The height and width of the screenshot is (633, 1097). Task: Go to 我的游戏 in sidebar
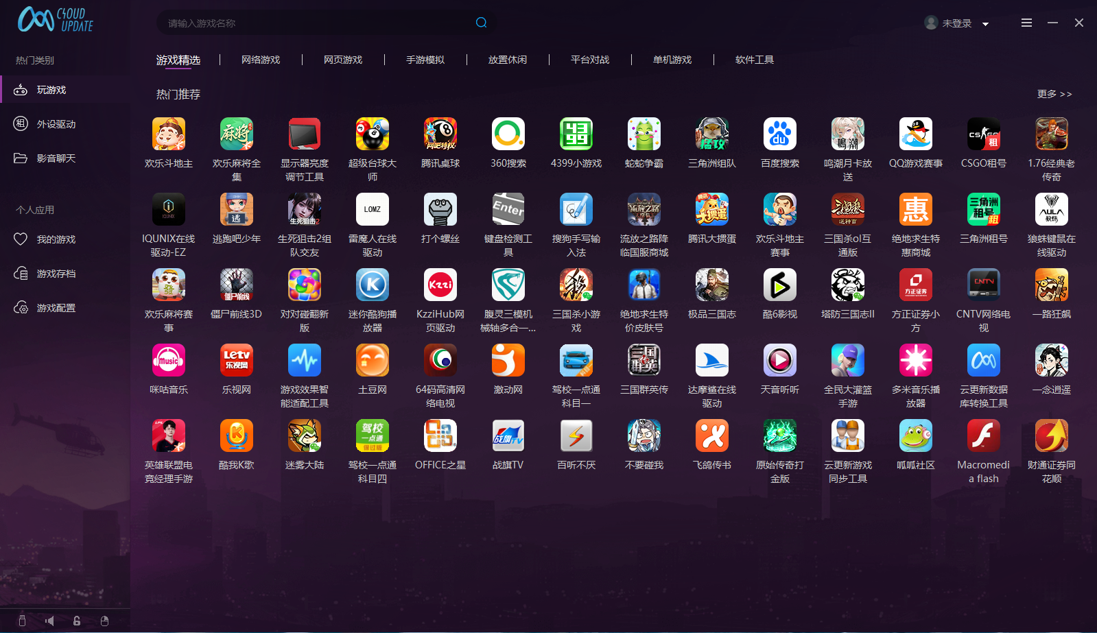tap(56, 239)
